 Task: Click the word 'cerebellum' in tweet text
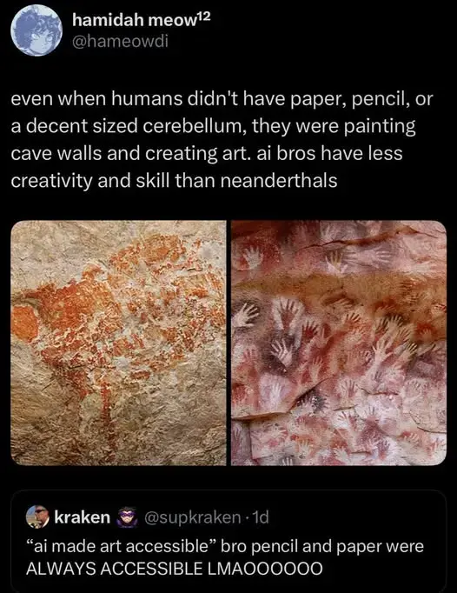195,126
